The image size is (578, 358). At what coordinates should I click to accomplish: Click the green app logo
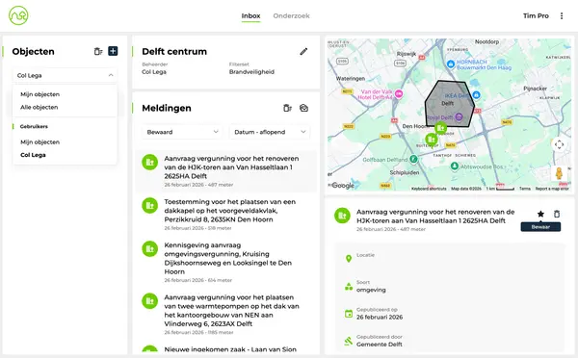(x=18, y=15)
